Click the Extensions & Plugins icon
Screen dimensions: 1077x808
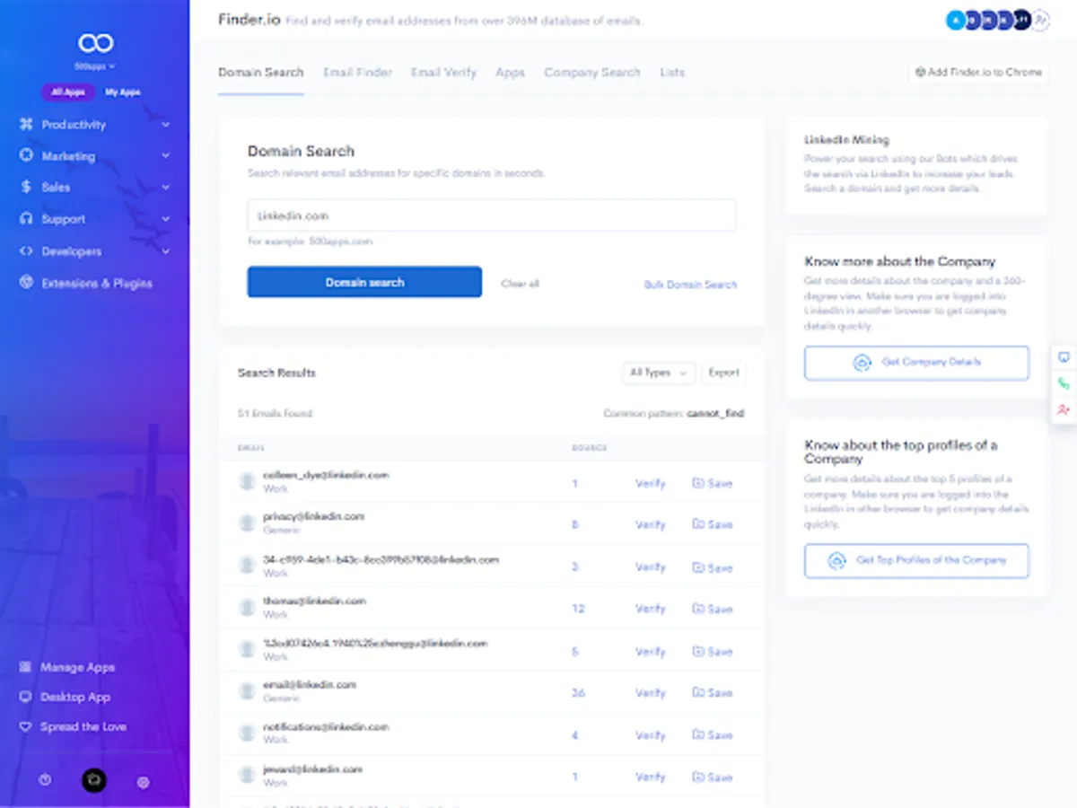[x=26, y=283]
